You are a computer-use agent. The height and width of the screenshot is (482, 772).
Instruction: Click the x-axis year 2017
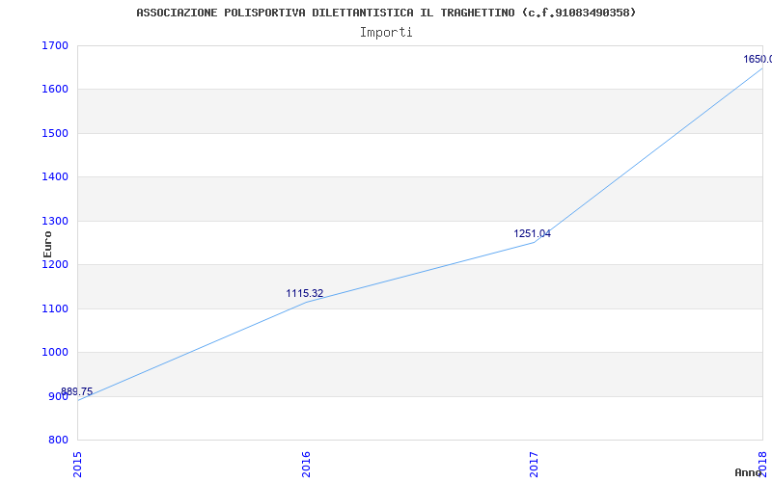535,465
